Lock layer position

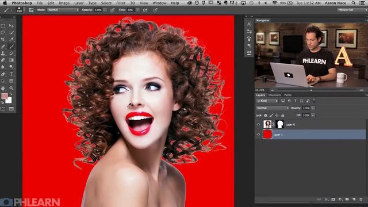277,115
